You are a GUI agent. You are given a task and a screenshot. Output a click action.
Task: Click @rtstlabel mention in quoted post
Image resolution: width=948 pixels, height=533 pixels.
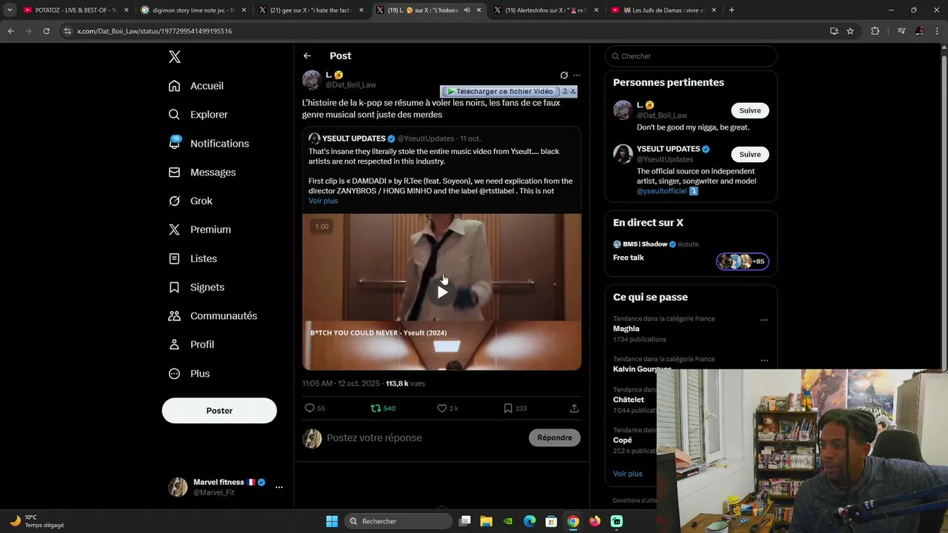[498, 191]
